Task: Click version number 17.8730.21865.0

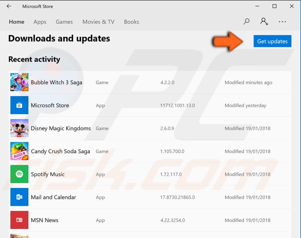Action: click(178, 197)
